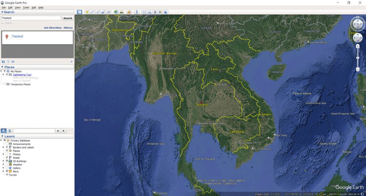Expand the More layer arrow
The image size is (366, 196).
pos(3,171)
